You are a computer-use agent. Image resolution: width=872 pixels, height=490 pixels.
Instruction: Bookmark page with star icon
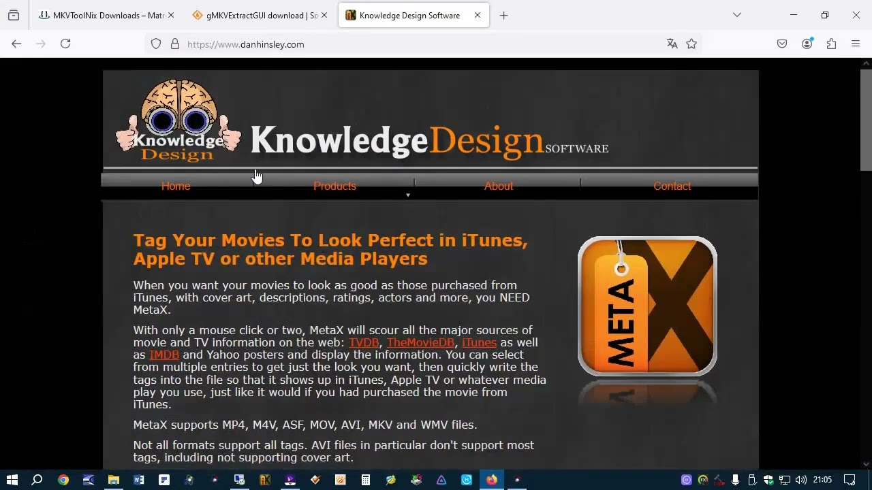coord(691,44)
